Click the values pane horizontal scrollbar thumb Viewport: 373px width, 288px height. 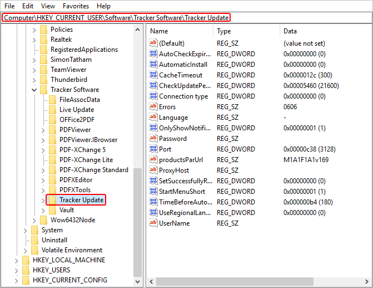point(235,281)
